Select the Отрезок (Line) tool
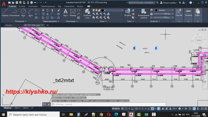Screen dimensions: 208x117 click(x=5, y=13)
